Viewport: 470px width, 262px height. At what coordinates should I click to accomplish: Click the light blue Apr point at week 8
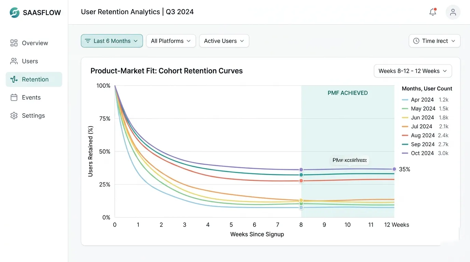tap(301, 207)
